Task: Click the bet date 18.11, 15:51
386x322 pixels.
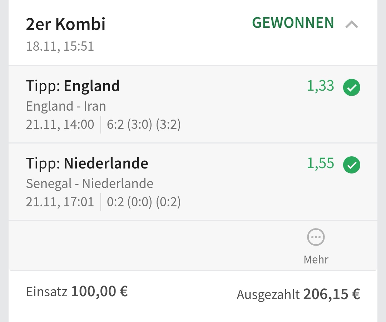Action: point(60,46)
